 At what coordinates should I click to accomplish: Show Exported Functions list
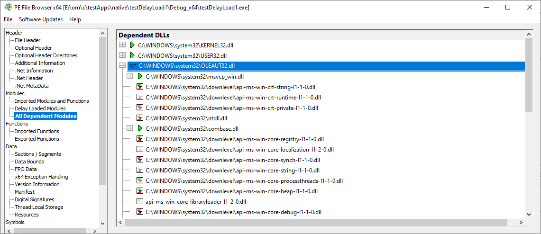(37, 139)
